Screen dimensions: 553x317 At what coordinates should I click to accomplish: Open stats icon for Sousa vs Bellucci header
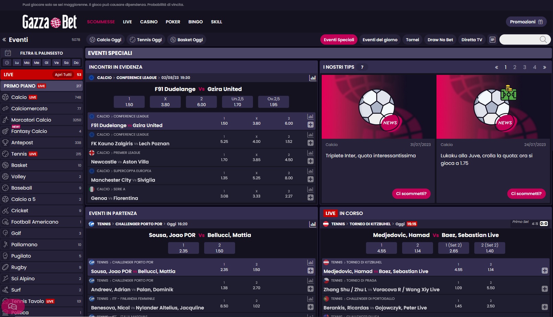313,224
